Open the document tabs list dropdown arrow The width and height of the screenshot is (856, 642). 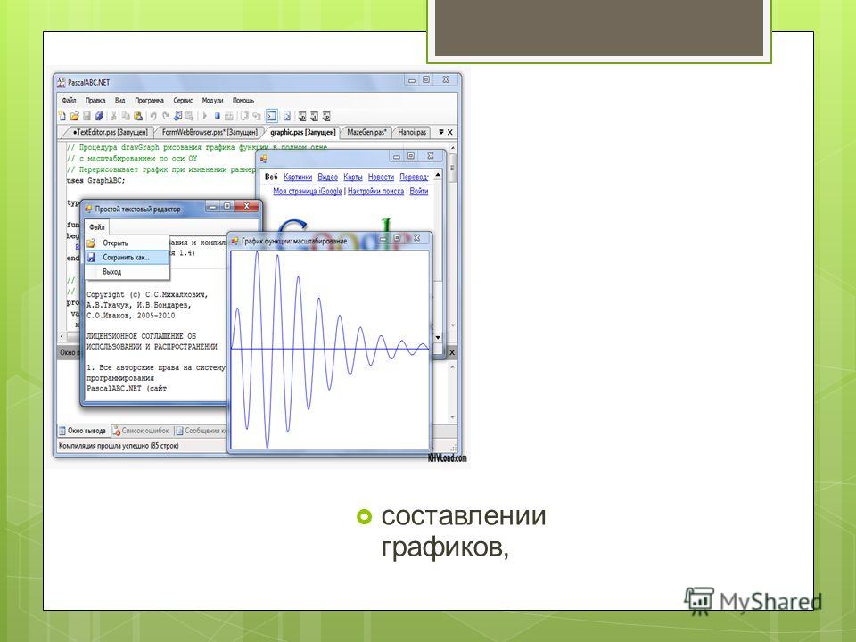pos(441,132)
